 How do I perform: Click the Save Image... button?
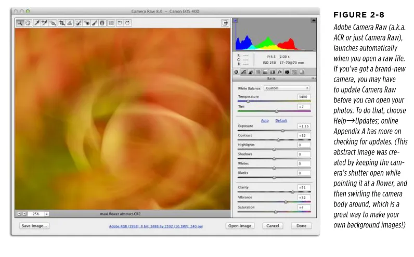34,226
